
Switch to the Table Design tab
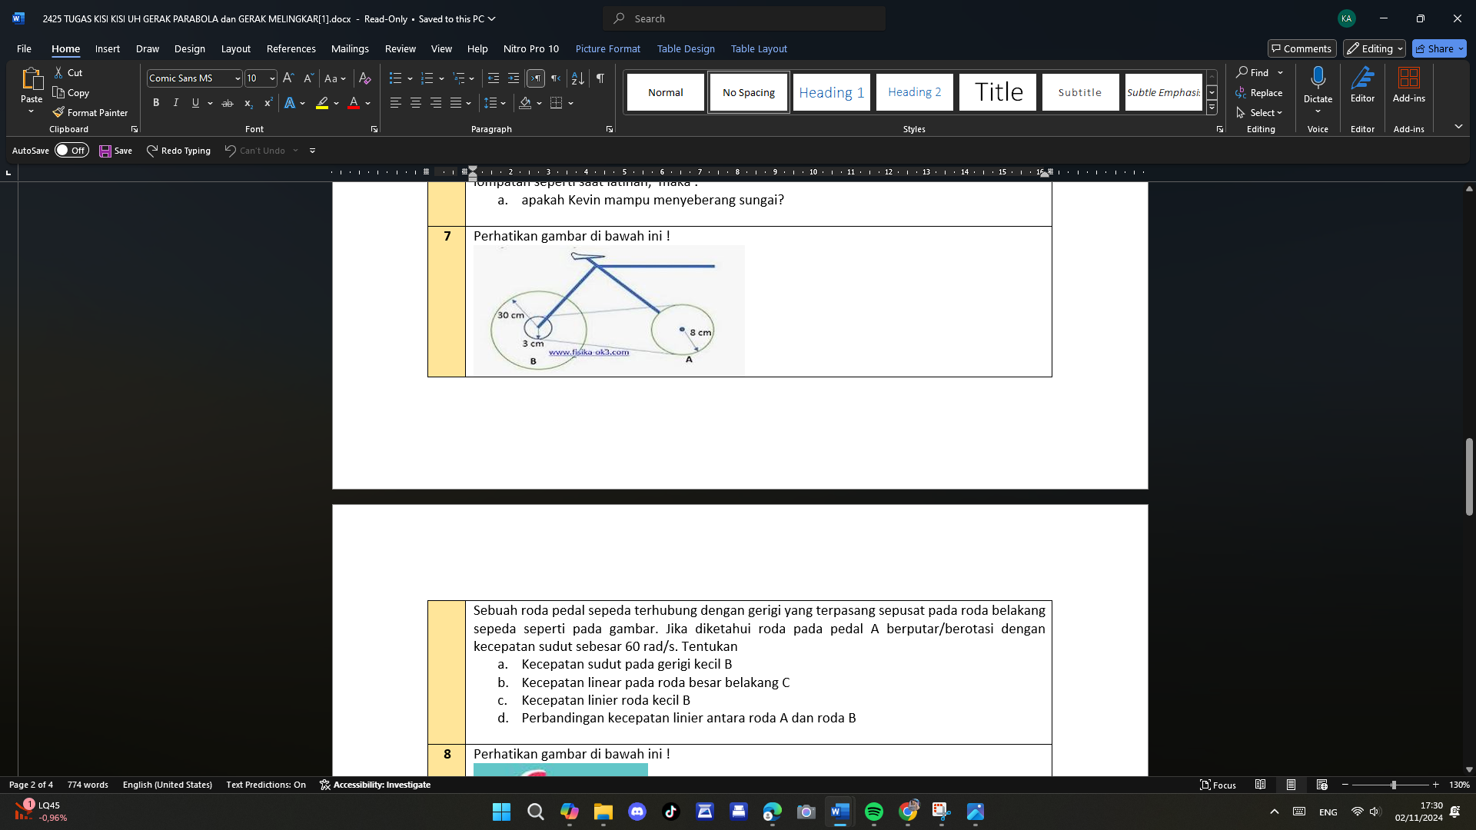pos(686,48)
